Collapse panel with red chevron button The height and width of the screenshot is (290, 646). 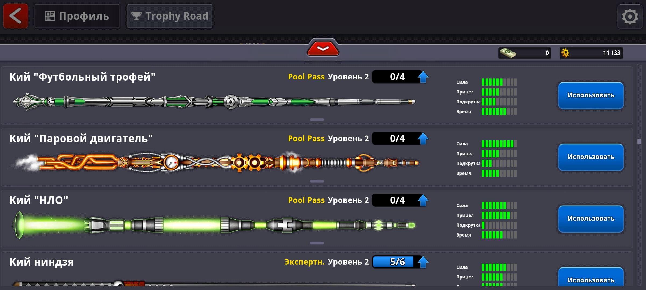(323, 48)
